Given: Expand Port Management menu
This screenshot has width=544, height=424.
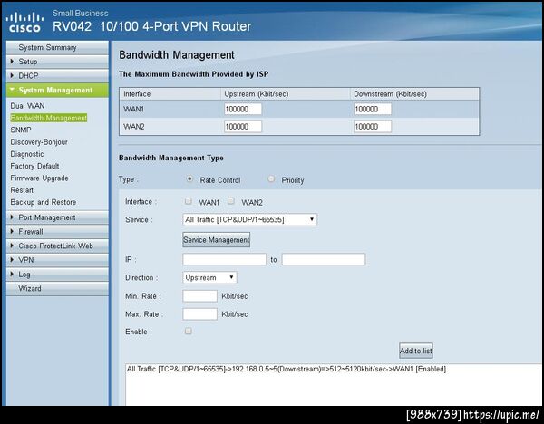Looking at the screenshot, I should coord(57,217).
